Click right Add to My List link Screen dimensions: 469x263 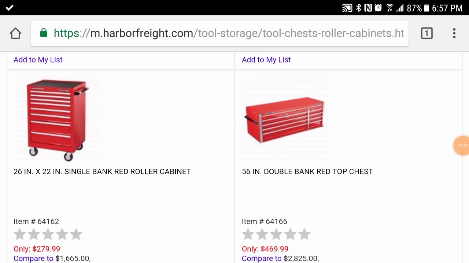coord(266,60)
